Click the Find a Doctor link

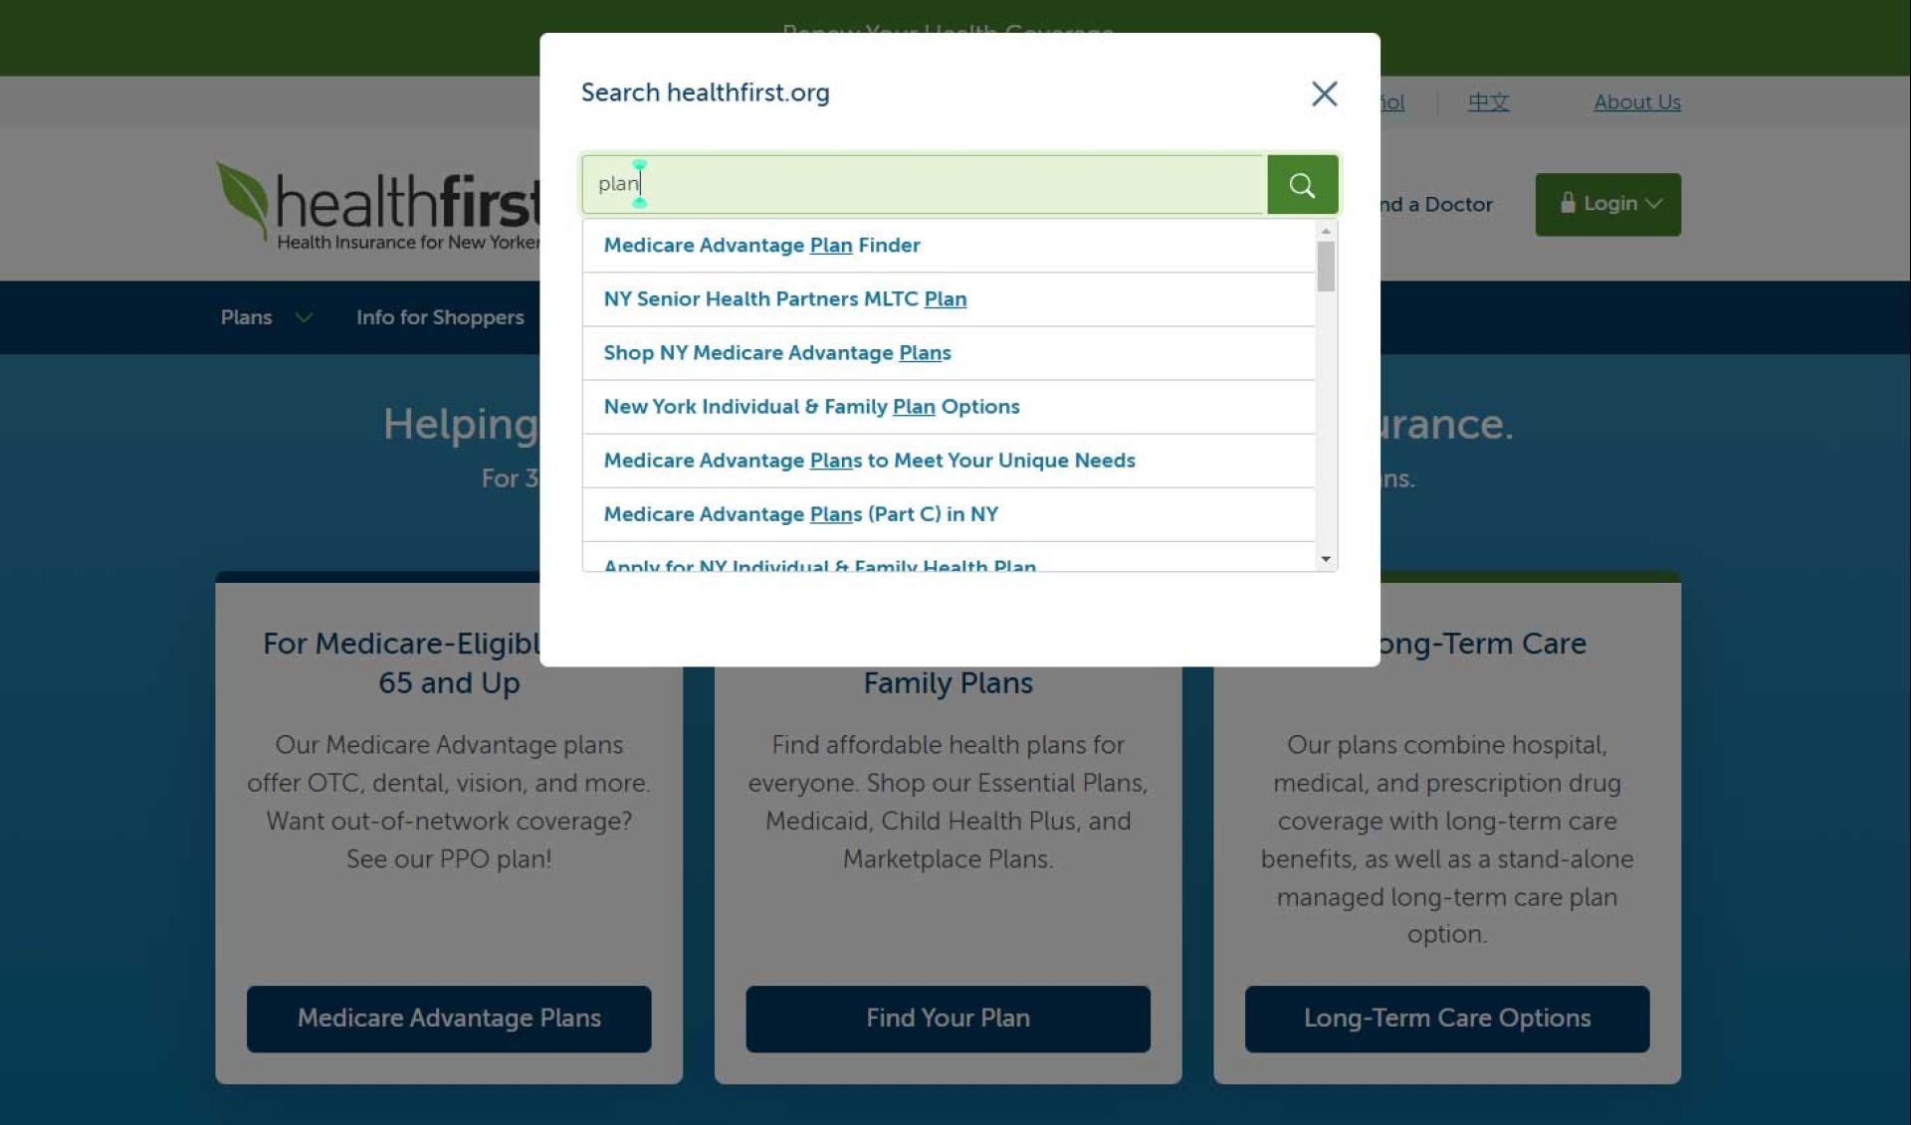[x=1436, y=205]
